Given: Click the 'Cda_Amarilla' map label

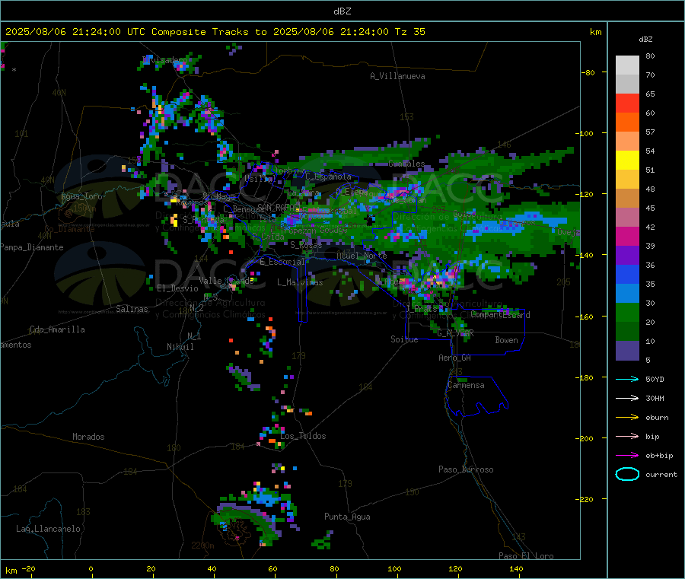Looking at the screenshot, I should (57, 329).
